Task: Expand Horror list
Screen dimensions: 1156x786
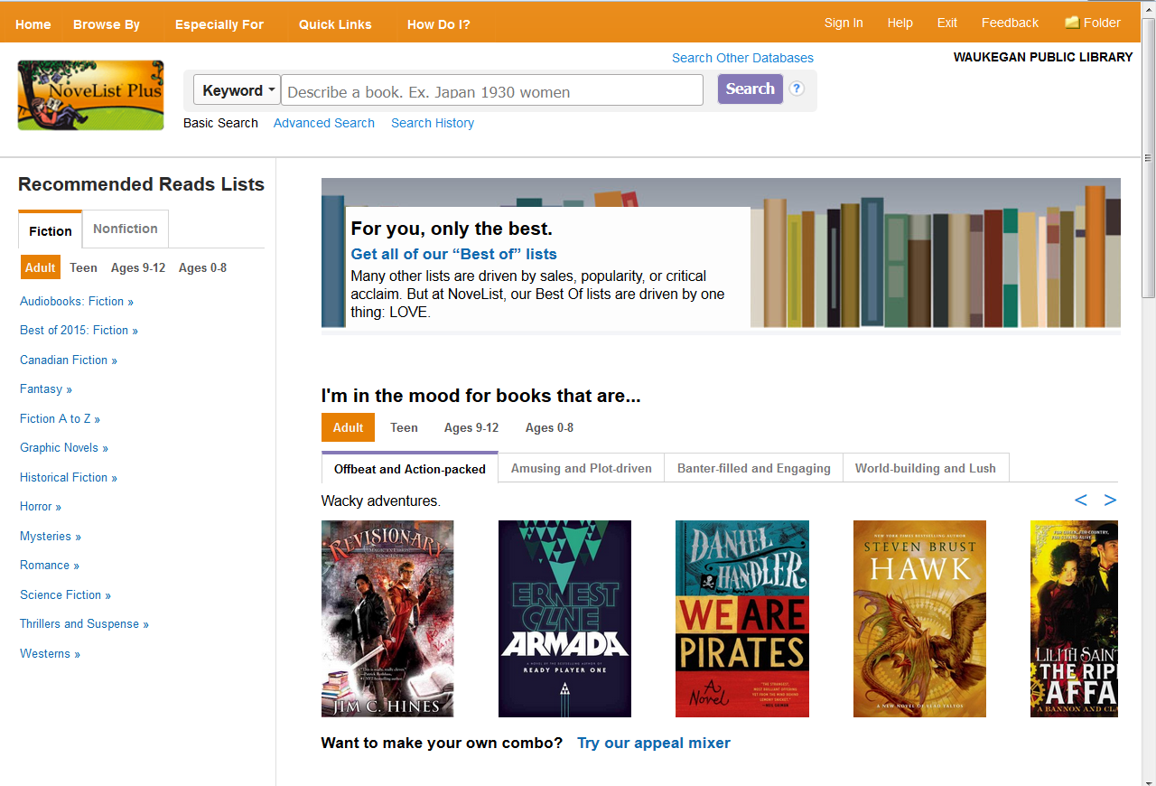Action: pyautogui.click(x=41, y=506)
